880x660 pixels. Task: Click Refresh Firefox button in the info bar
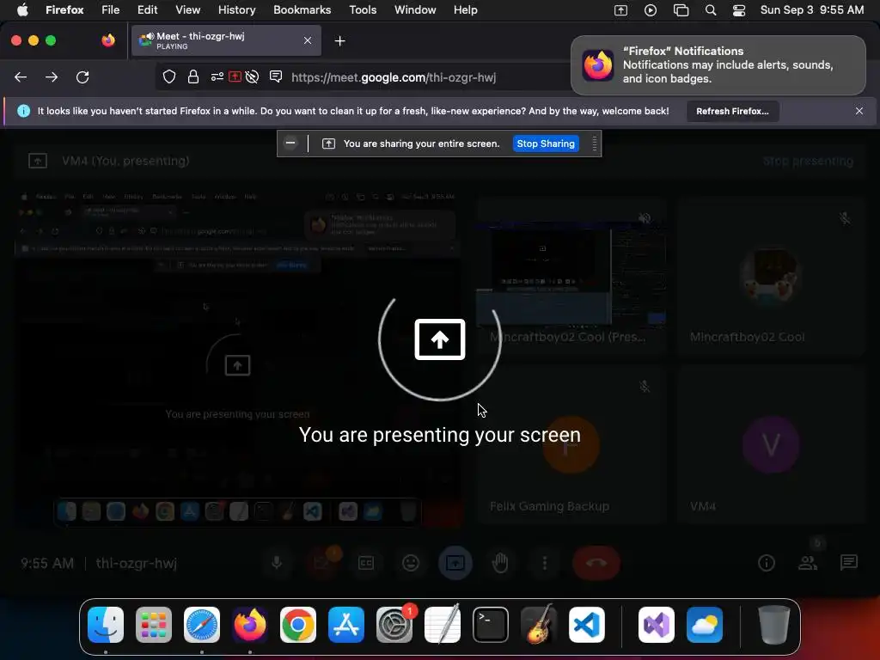(732, 111)
